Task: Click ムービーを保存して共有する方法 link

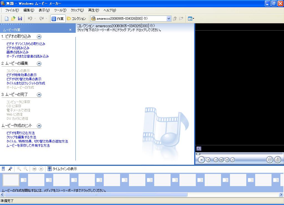Action: coord(28,145)
